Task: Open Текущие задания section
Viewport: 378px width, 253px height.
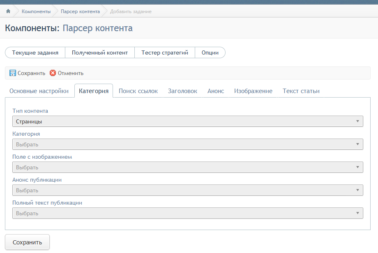Action: coord(35,52)
